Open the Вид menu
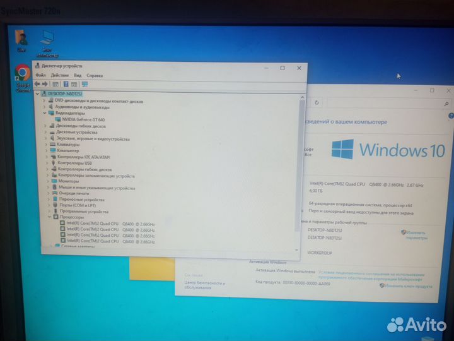The image size is (454, 341). tap(78, 75)
